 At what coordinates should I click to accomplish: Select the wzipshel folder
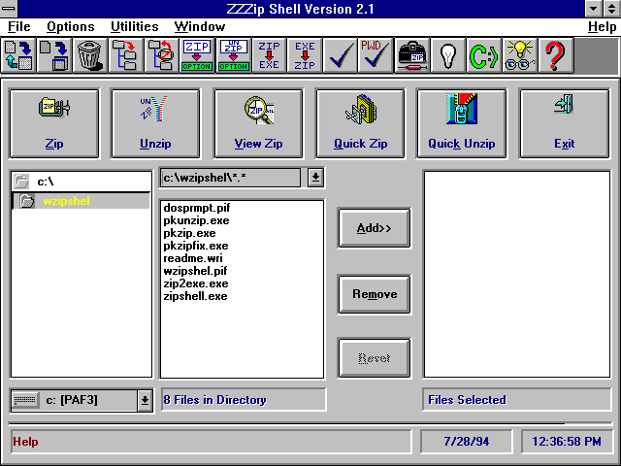82,201
